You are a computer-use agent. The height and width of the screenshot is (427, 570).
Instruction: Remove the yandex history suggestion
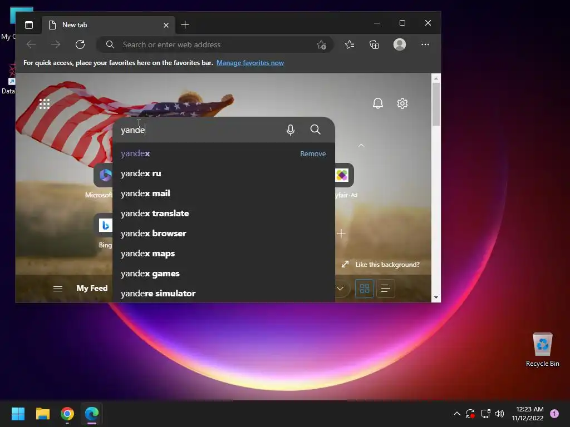click(x=313, y=153)
